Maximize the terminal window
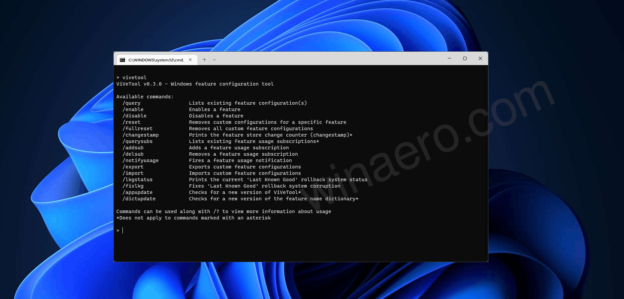The width and height of the screenshot is (624, 299). 465,58
